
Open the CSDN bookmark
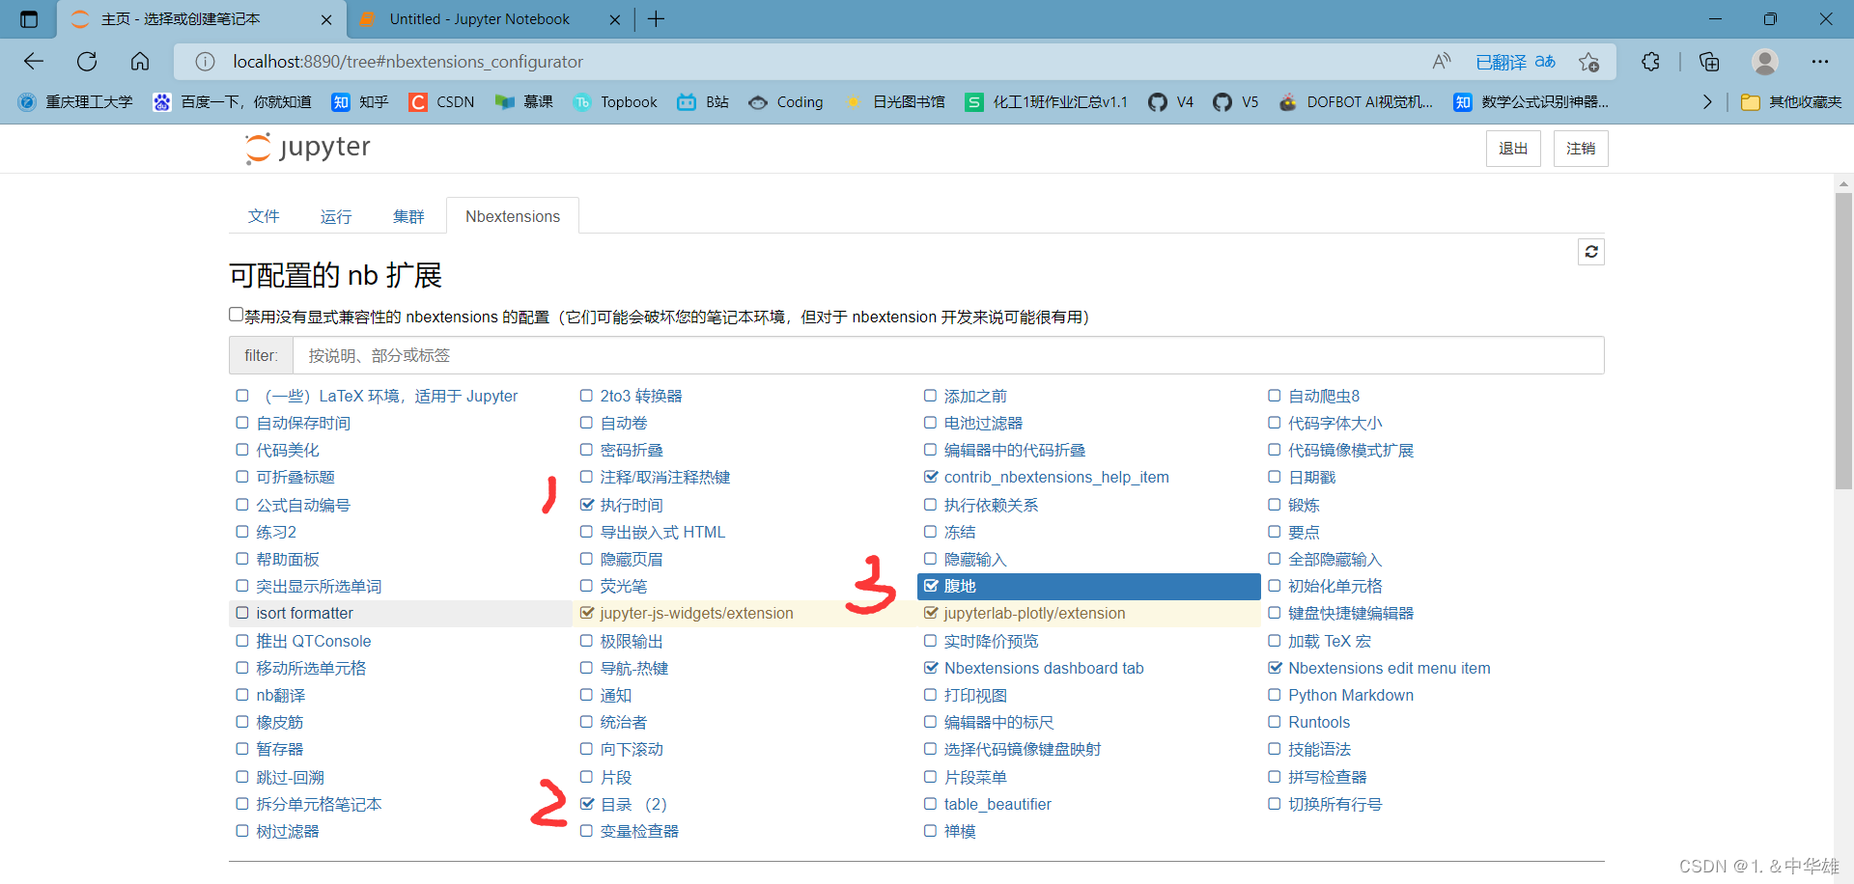(x=441, y=102)
